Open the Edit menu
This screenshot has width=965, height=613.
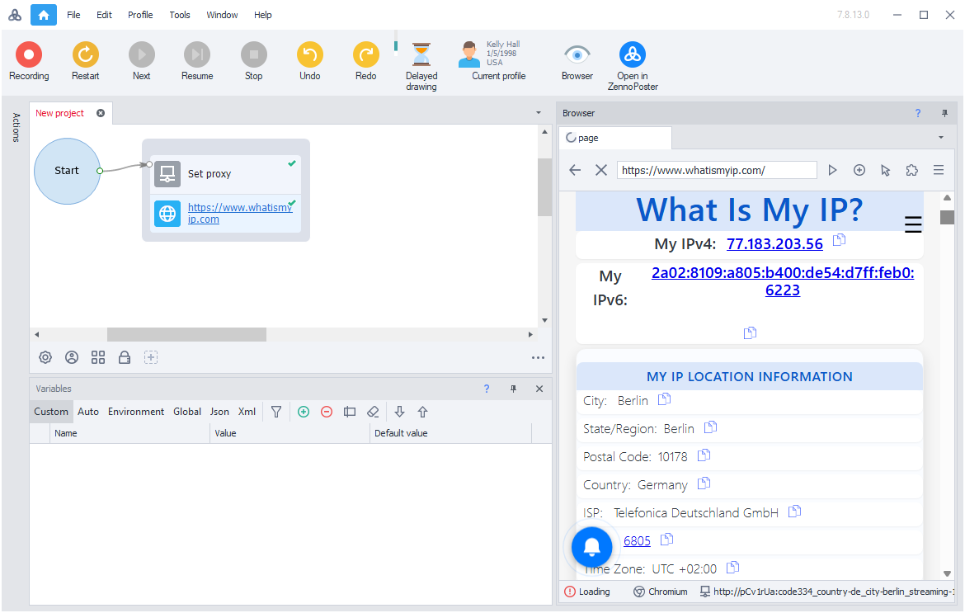[x=104, y=15]
